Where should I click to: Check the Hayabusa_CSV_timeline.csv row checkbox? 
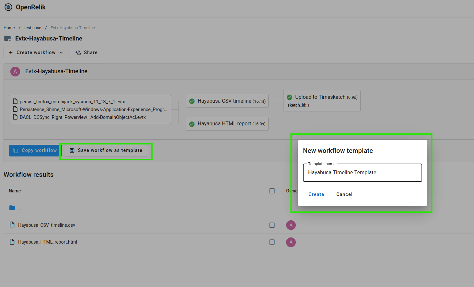(x=272, y=225)
